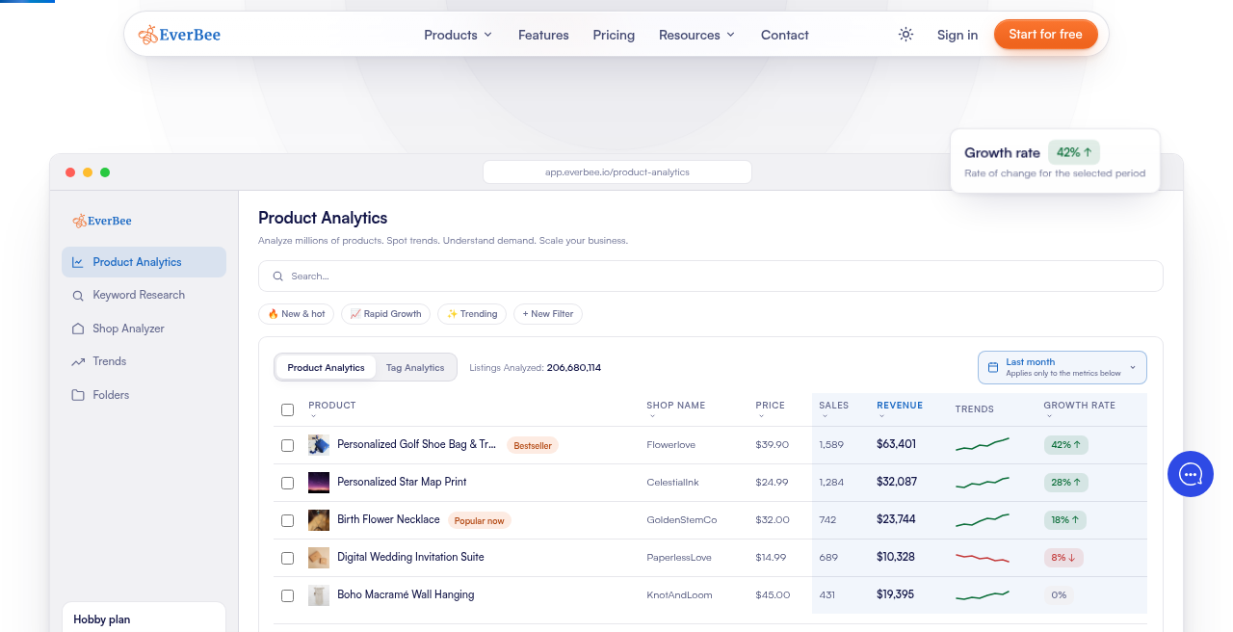Viewport: 1233px width, 632px height.
Task: Expand the Resources menu in top navigation
Action: point(696,35)
